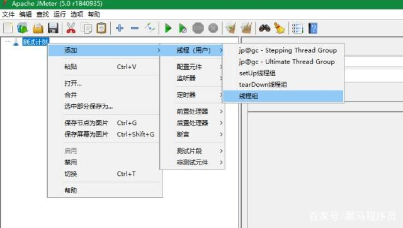403x228 pixels.
Task: Click the Function helper list icon
Action: click(298, 28)
